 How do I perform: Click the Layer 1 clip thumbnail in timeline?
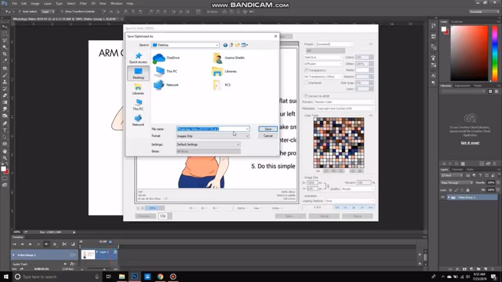tap(89, 254)
